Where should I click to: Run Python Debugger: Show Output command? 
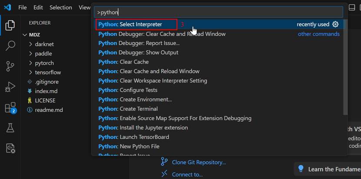click(219, 53)
